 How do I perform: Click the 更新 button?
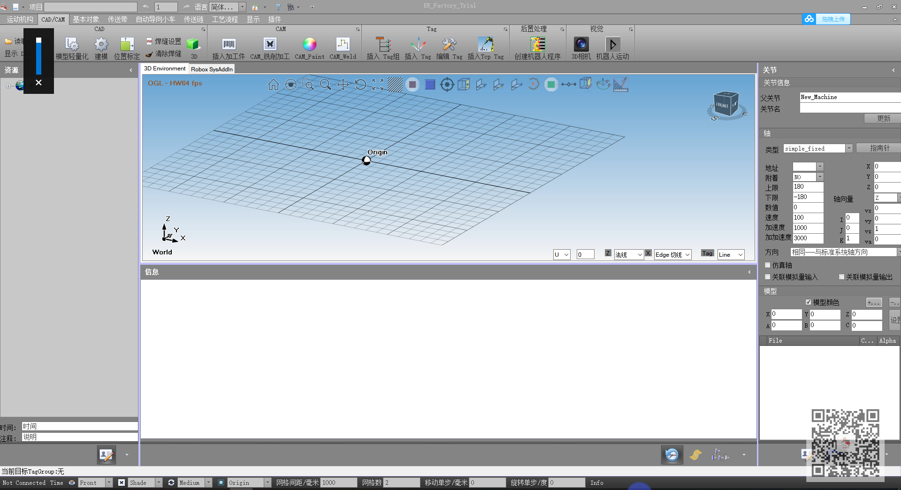883,119
